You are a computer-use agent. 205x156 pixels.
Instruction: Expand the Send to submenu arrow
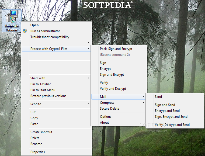click(88, 104)
